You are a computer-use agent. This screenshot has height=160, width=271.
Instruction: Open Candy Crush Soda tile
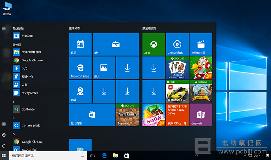(154, 115)
